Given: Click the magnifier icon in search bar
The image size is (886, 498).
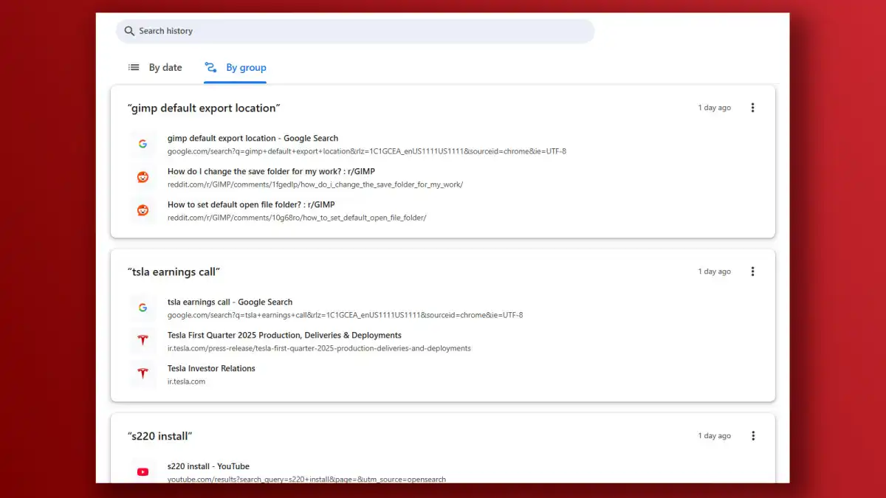Looking at the screenshot, I should click(x=129, y=31).
